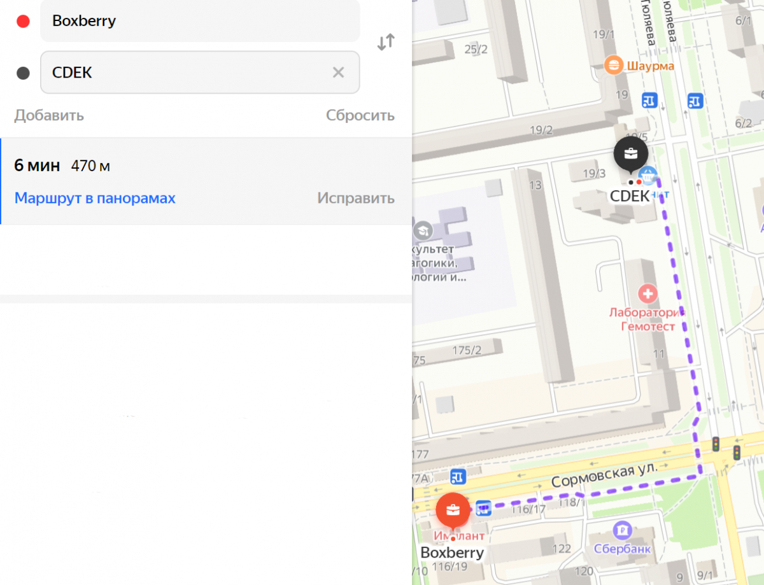Click the university graduation cap icon
Image resolution: width=764 pixels, height=585 pixels.
click(x=422, y=230)
